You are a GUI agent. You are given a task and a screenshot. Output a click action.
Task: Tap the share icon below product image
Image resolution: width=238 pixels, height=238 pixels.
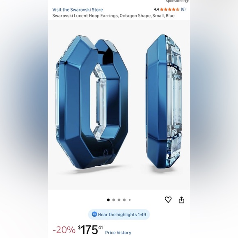(181, 200)
